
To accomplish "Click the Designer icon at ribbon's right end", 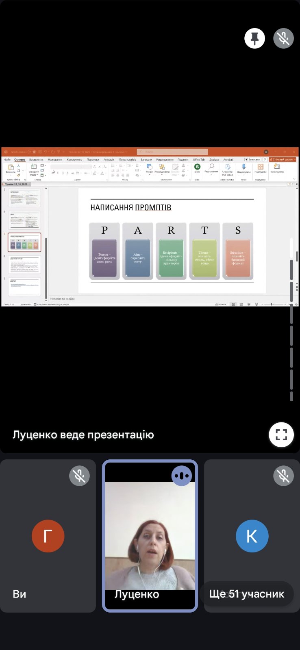I will click(277, 167).
